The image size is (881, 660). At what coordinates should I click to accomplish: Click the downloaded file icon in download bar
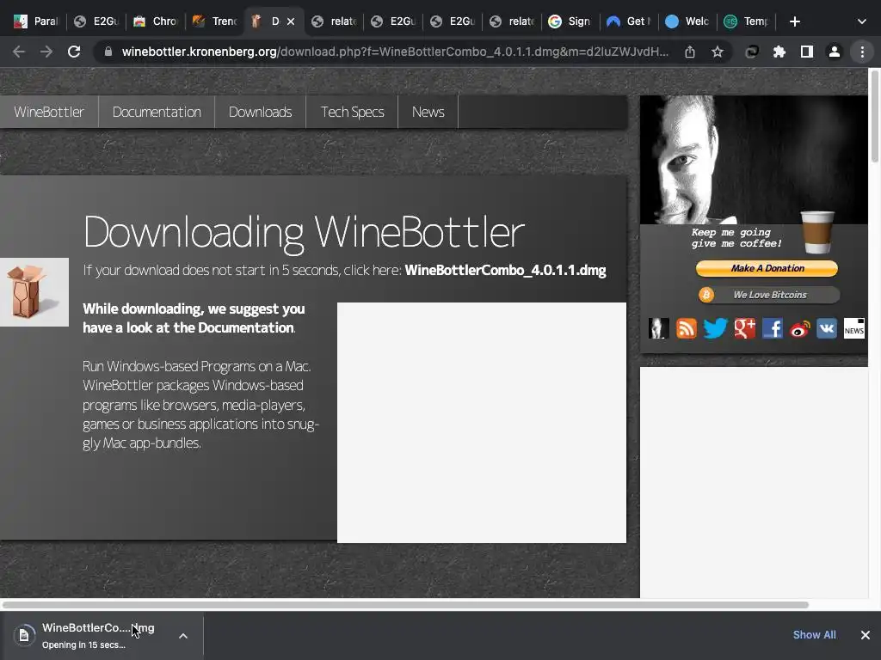[24, 635]
